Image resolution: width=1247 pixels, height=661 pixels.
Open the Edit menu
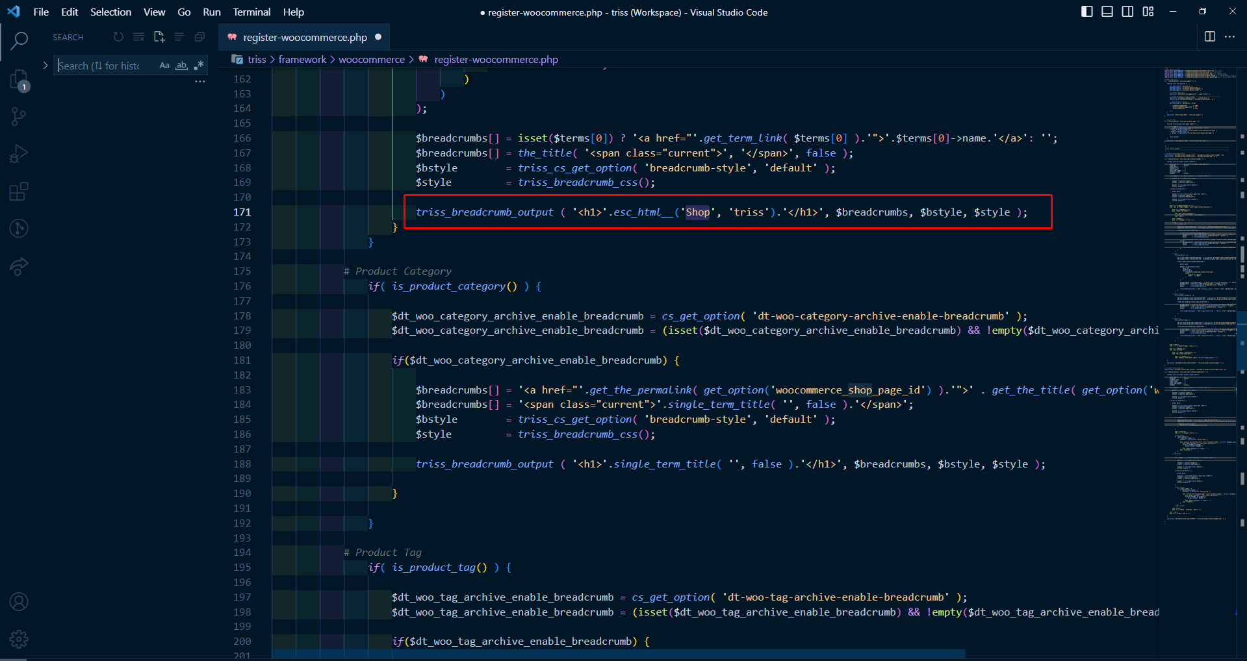[70, 12]
